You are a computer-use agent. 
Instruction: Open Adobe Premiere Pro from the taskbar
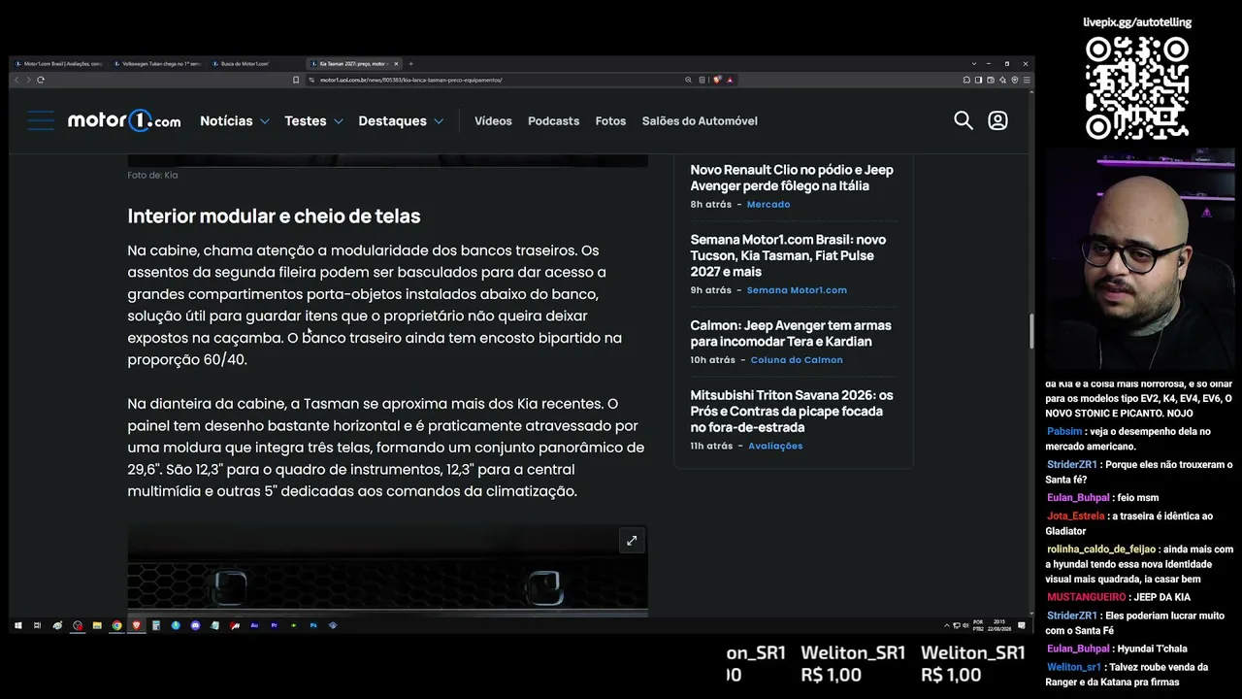[274, 625]
